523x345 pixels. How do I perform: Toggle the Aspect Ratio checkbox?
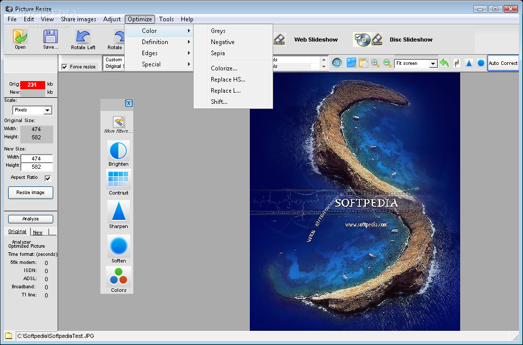tap(48, 178)
